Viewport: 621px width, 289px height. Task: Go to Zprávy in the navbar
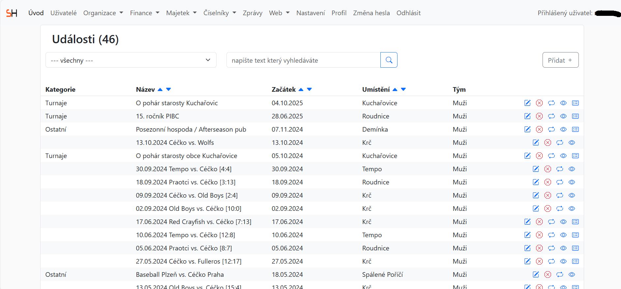[252, 13]
